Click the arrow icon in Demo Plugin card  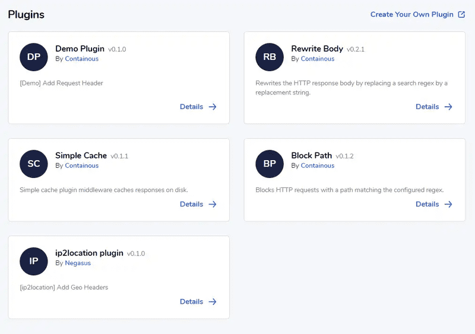[213, 107]
